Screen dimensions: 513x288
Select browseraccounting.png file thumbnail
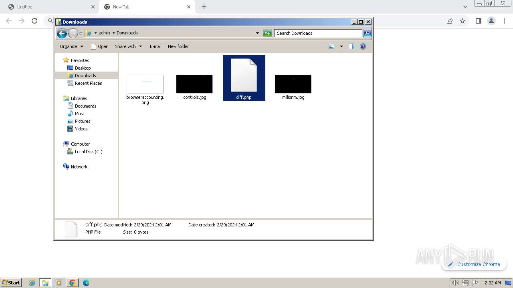click(x=145, y=84)
